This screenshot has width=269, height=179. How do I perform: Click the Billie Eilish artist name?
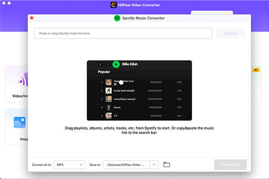point(130,64)
